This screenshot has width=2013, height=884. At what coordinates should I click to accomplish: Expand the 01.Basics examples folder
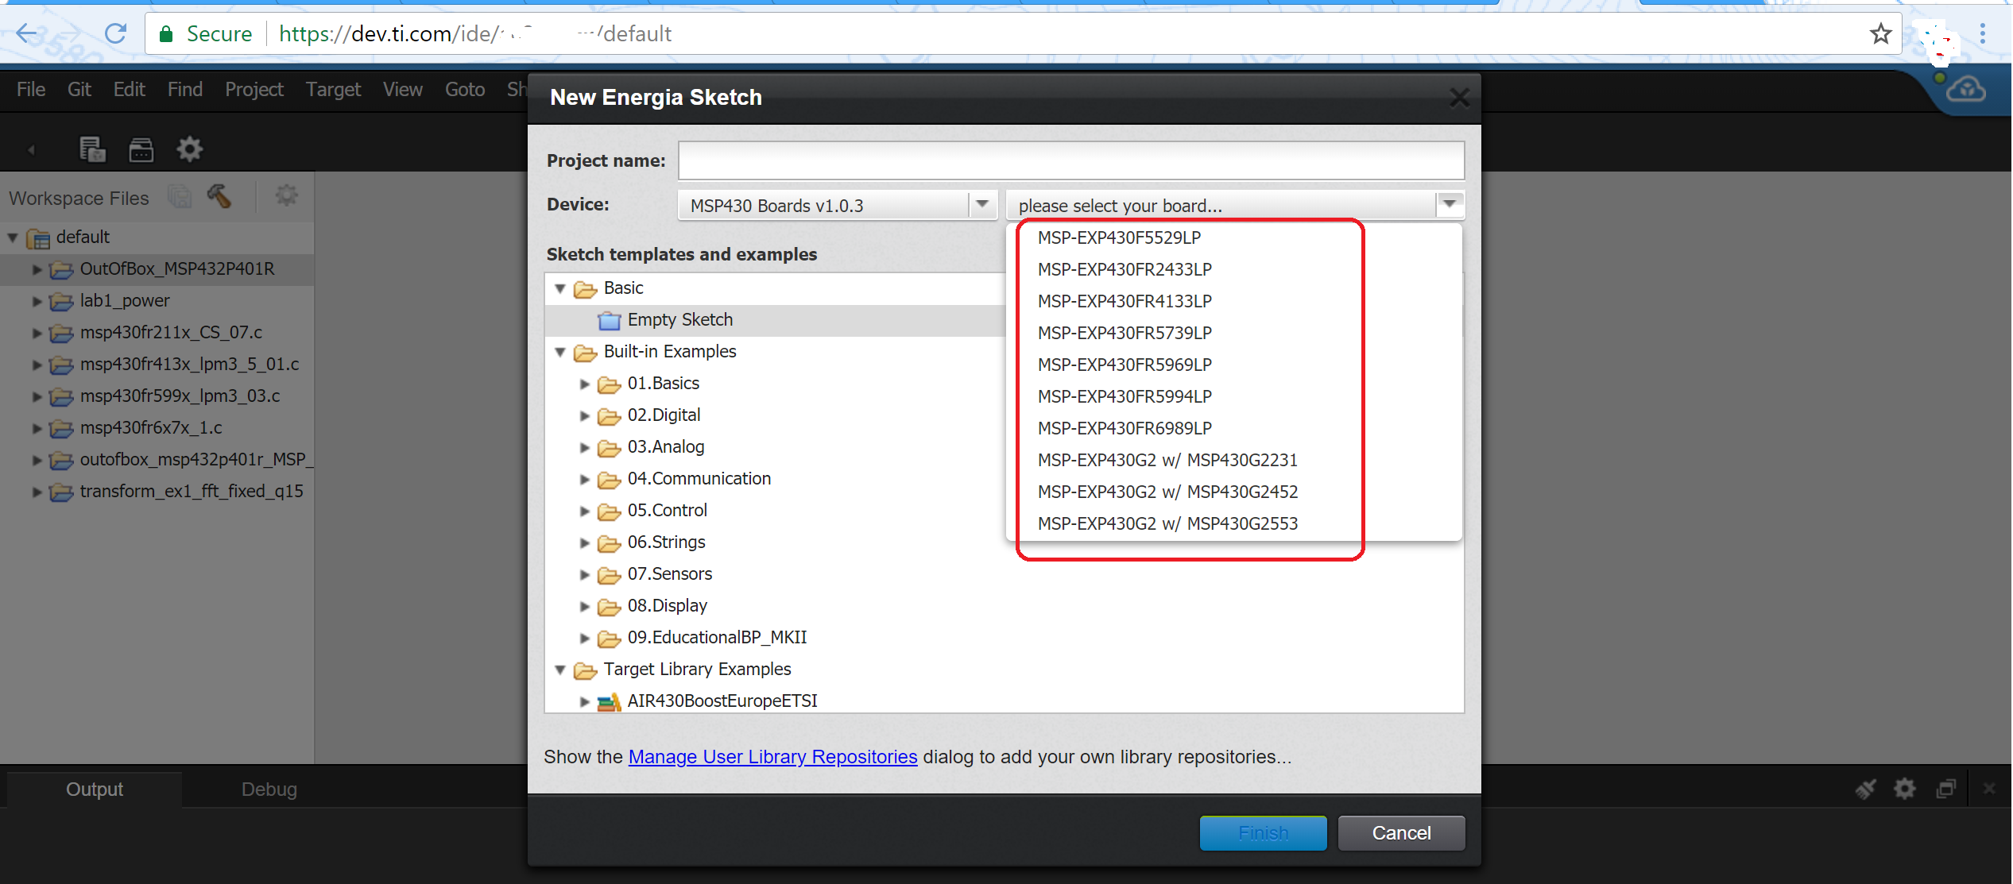[x=585, y=384]
